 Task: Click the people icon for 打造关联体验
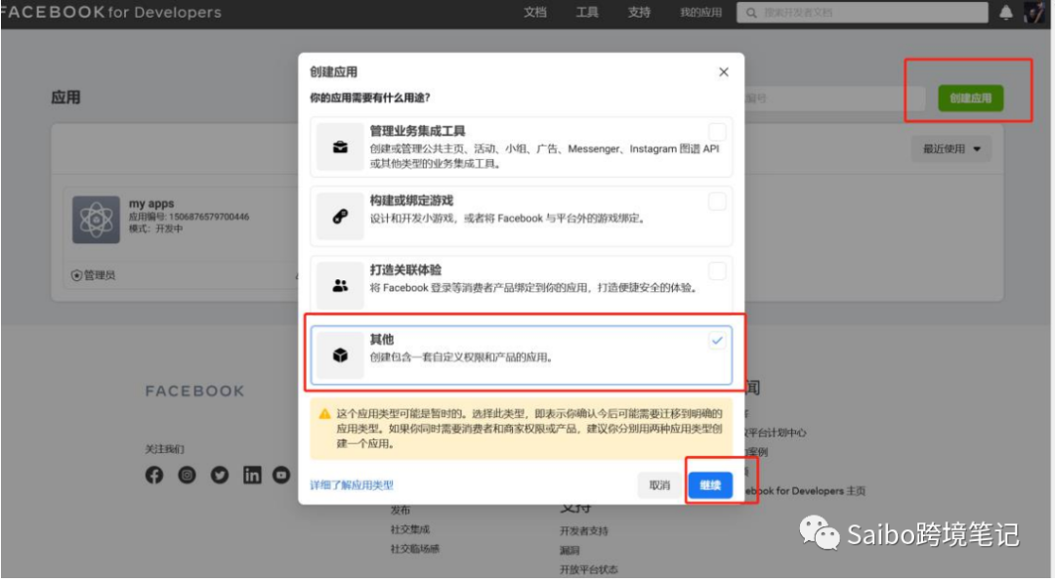(339, 283)
